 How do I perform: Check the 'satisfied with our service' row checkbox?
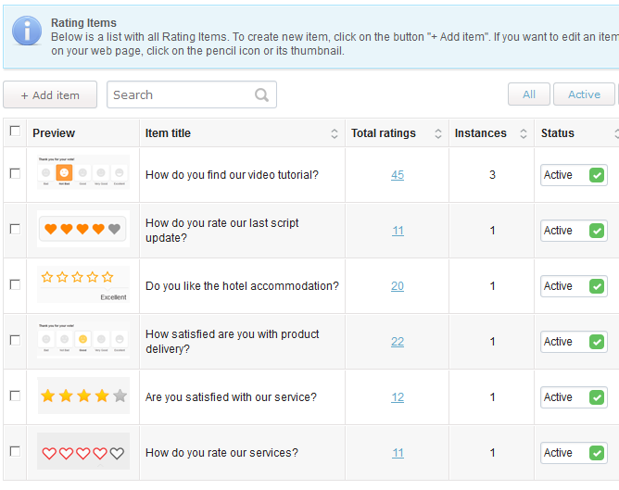(15, 396)
